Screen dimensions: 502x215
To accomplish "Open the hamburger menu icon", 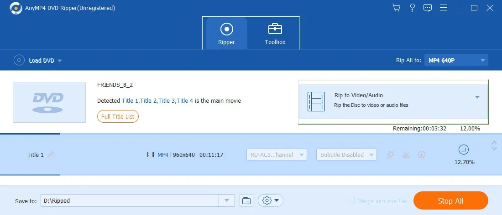I will [444, 8].
